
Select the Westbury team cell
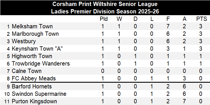point(24,41)
